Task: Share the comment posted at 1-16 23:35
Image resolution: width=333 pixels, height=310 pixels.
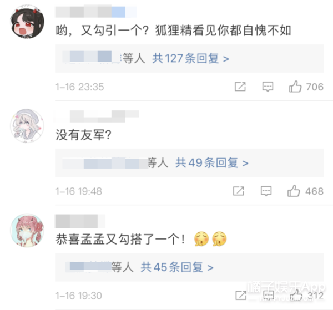Action: 240,87
